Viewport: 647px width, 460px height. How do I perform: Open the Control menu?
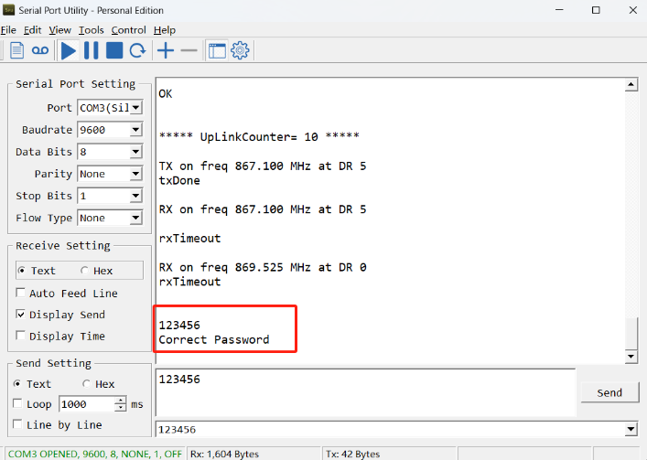[129, 30]
